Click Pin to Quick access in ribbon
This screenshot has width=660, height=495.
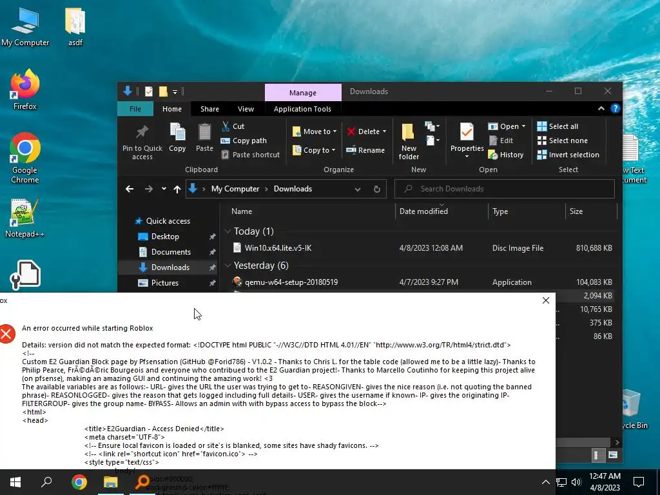142,142
